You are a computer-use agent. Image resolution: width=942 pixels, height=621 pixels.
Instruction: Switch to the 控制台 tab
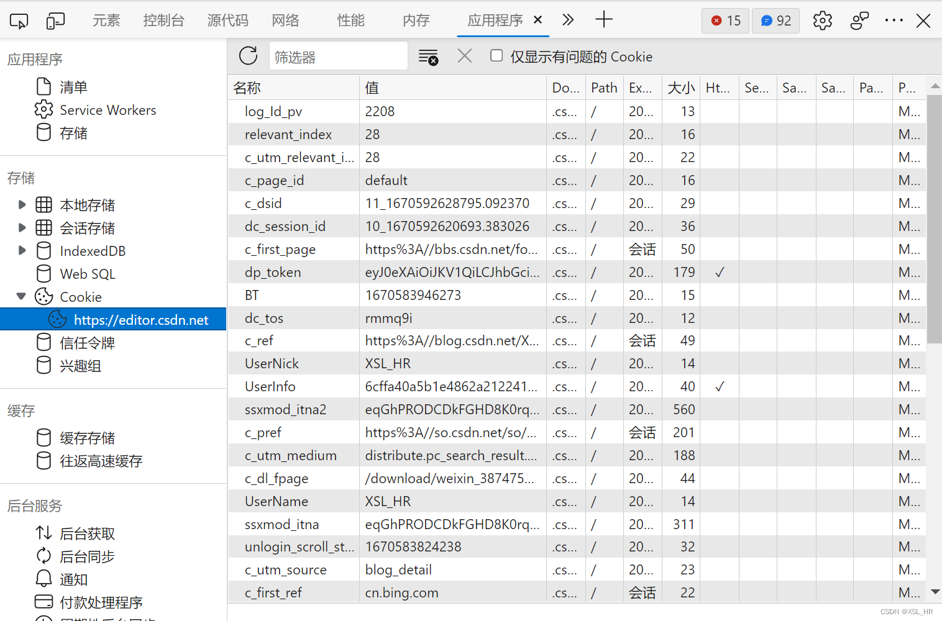coord(163,20)
